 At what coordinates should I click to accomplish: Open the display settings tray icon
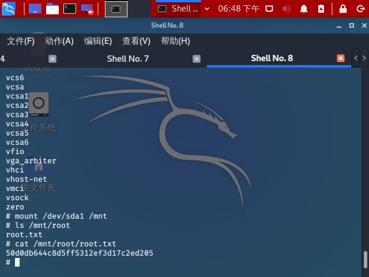pyautogui.click(x=269, y=9)
